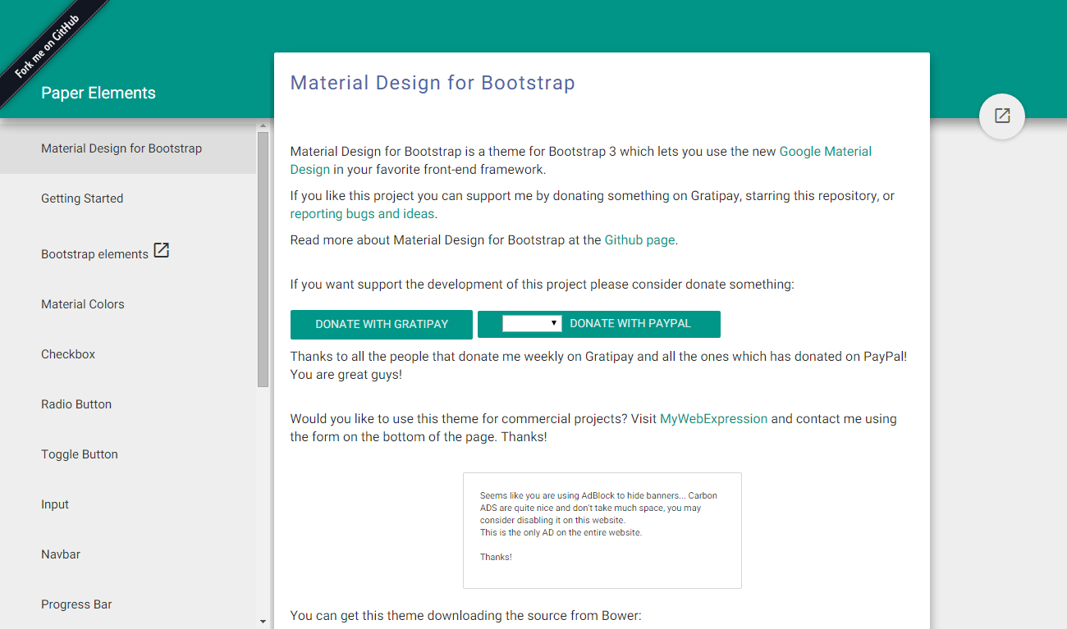The image size is (1067, 629).
Task: Click the round open-in-new floating button
Action: tap(1002, 116)
